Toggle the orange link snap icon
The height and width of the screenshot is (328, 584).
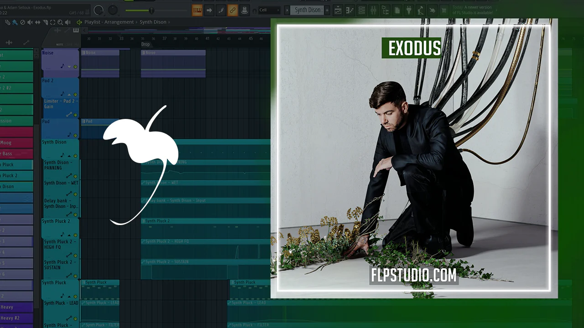pyautogui.click(x=233, y=10)
